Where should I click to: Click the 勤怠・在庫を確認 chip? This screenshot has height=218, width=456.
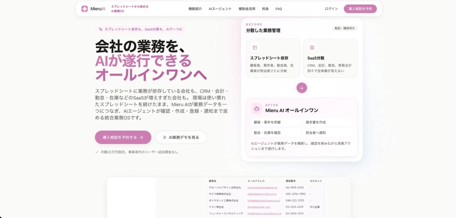click(x=276, y=133)
